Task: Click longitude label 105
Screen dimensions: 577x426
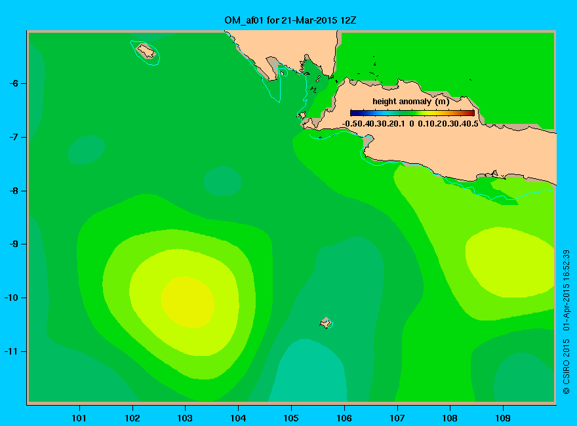Action: (291, 418)
